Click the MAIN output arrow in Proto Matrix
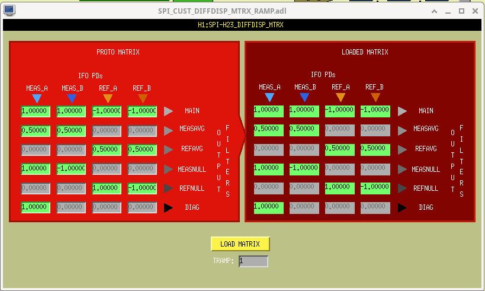 pos(168,111)
